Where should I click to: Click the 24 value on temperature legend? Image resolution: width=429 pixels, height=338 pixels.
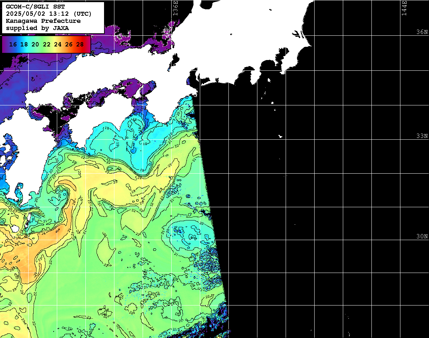pyautogui.click(x=58, y=44)
